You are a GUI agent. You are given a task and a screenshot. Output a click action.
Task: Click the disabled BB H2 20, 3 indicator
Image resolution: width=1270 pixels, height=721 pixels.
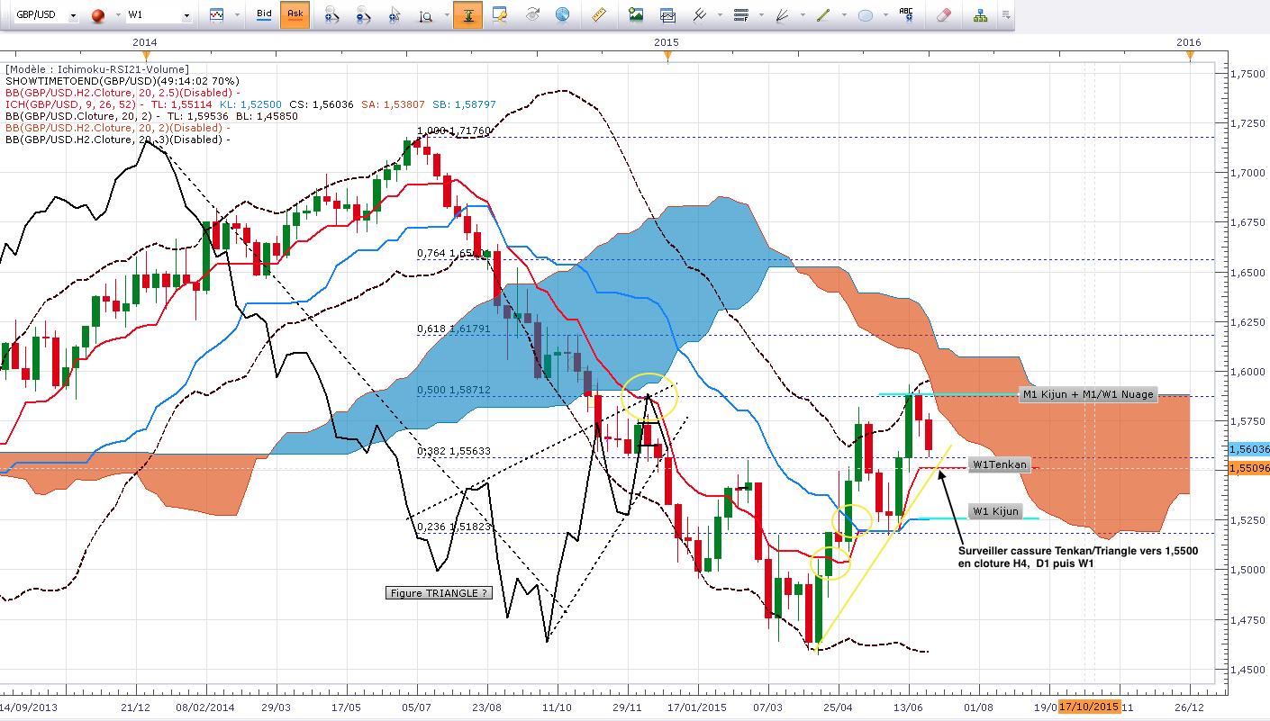click(117, 139)
